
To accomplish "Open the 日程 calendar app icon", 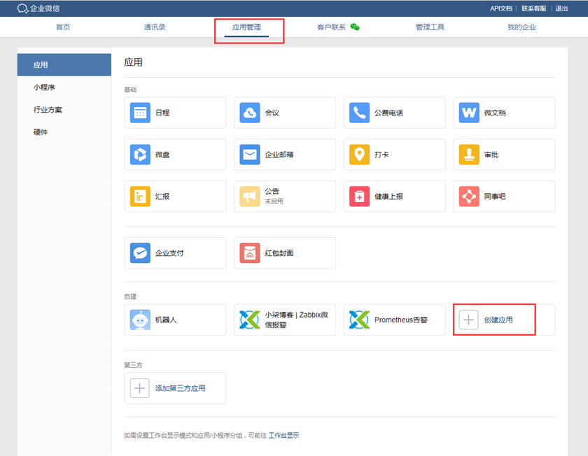I will click(x=141, y=113).
